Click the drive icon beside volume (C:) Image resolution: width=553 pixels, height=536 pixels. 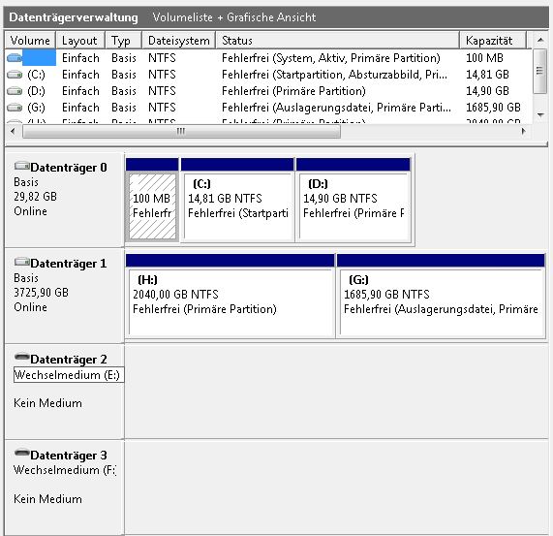(15, 75)
